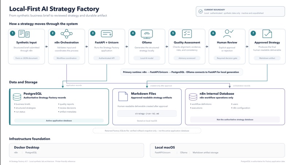
Task: Click 'Approved readable strategy artifacts' subtitle
Action: click(151, 98)
